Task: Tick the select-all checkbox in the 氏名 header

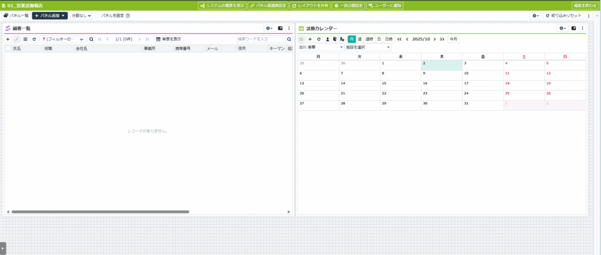Action: click(x=8, y=49)
